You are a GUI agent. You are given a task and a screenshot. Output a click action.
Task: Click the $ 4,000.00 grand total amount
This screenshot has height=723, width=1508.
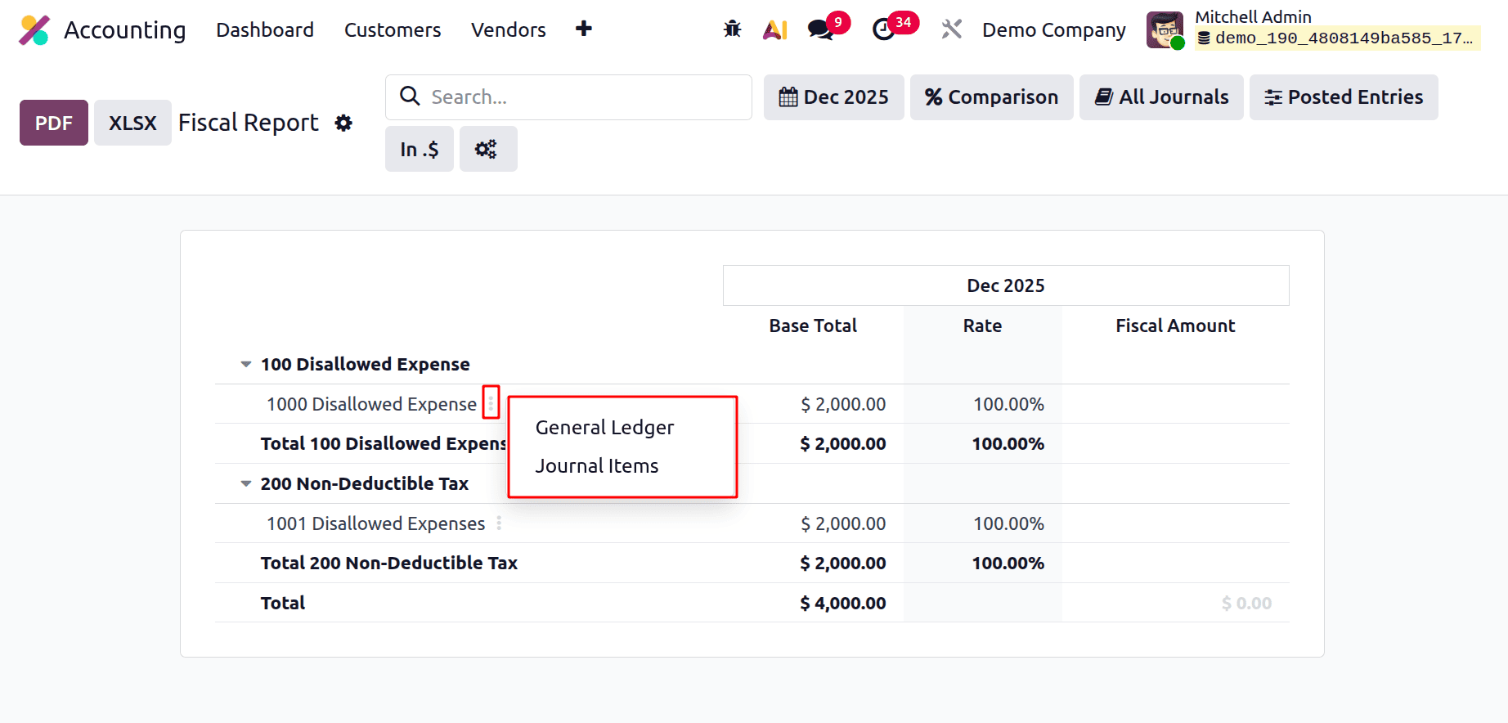coord(843,603)
